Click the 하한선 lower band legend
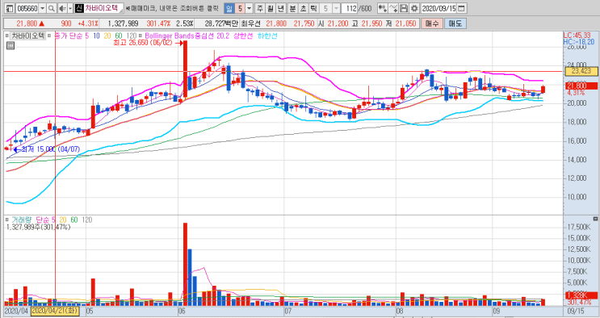Screen dimensions: 600x318 pyautogui.click(x=268, y=36)
